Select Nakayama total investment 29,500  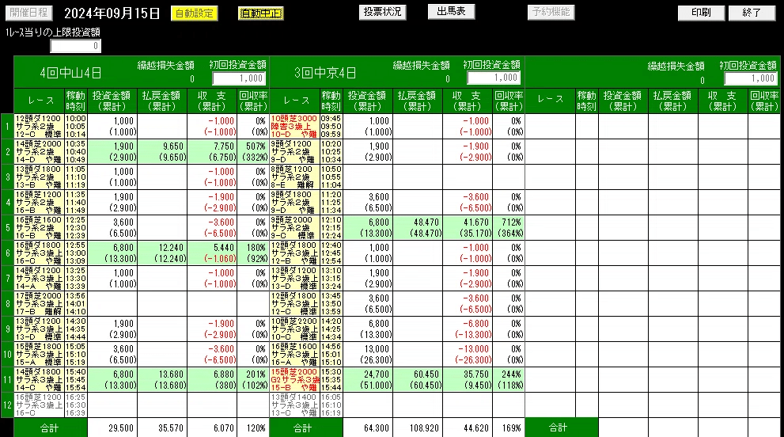click(112, 428)
